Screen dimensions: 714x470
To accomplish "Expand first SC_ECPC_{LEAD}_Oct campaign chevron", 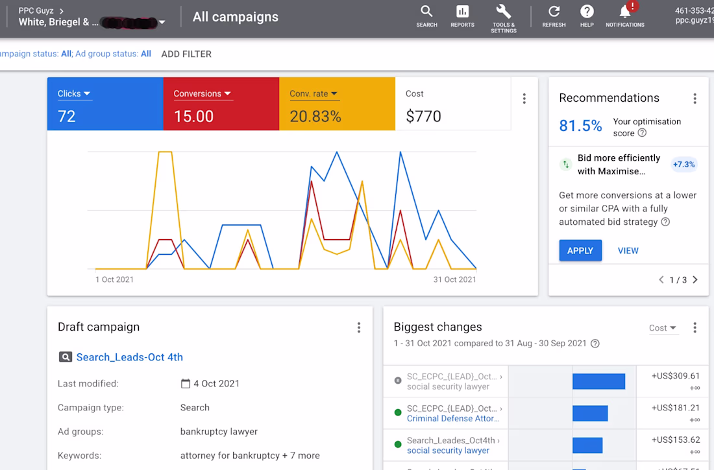I will (501, 377).
